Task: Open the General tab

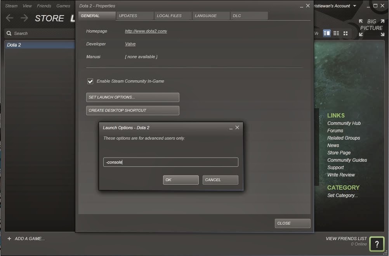Action: click(x=97, y=16)
